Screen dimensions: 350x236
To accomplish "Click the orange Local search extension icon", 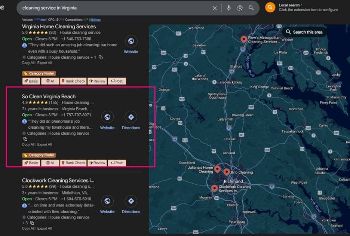I will tap(270, 7).
